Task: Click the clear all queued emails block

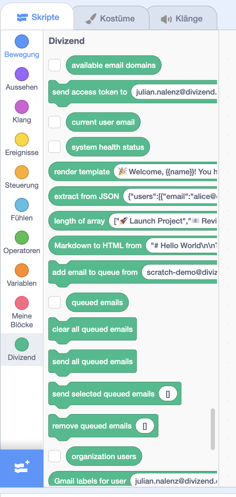Action: 92,329
